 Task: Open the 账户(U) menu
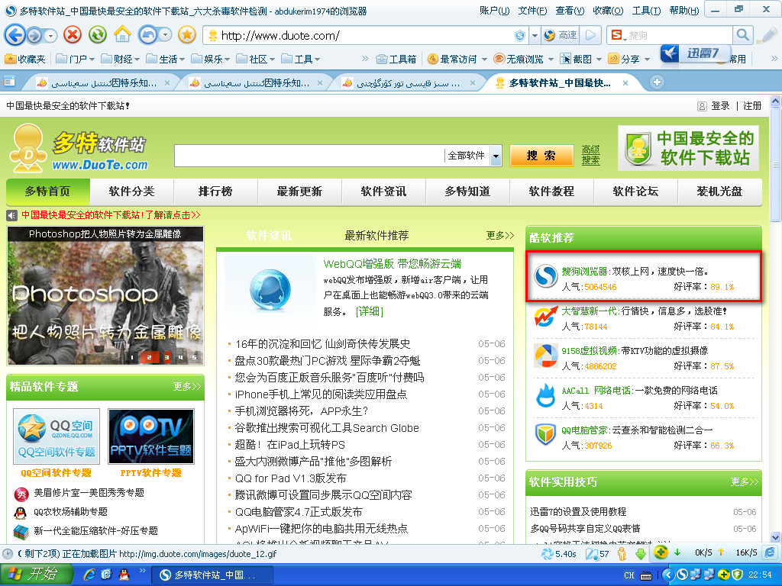[x=494, y=11]
